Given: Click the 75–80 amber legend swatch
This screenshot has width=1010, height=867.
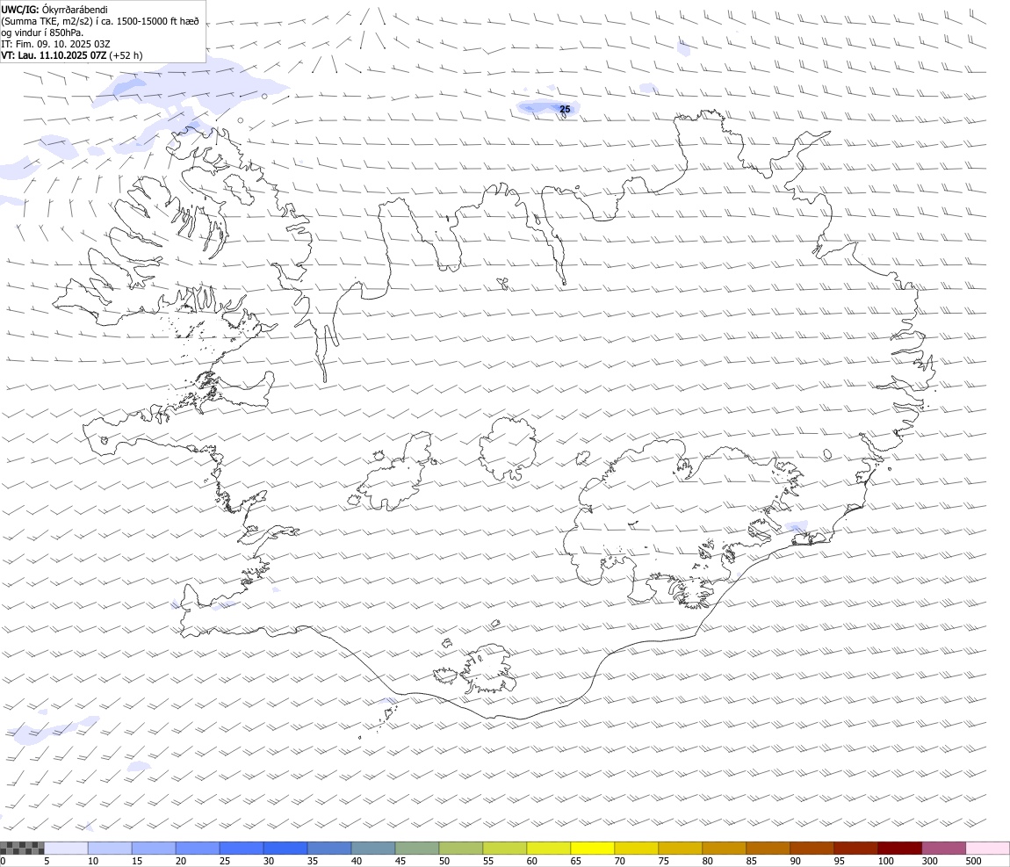Looking at the screenshot, I should coord(680,848).
